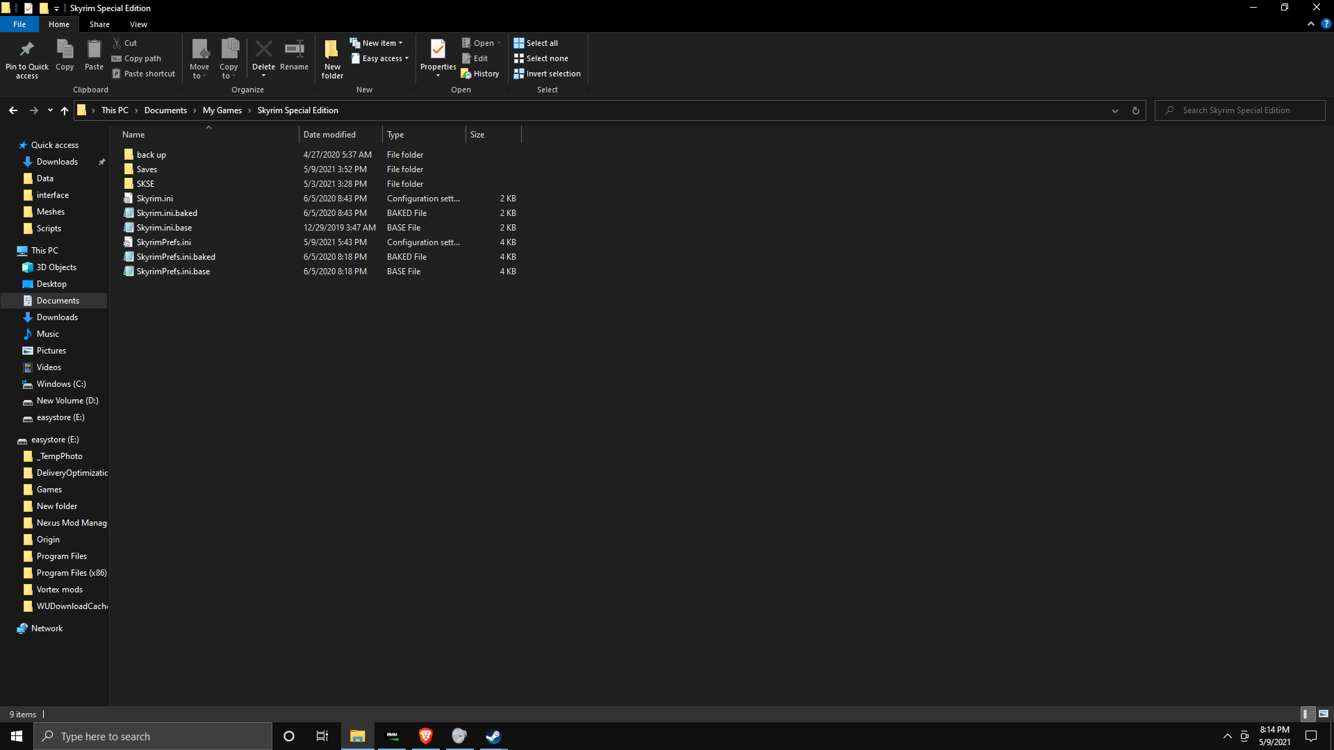Screen dimensions: 1334x750
Task: Open the Windows Start menu
Action: click(17, 736)
